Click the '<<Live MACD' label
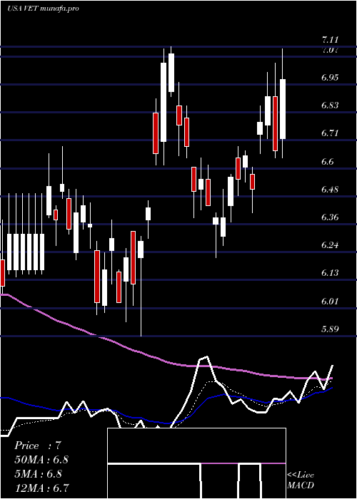357x499 pixels. [301, 480]
